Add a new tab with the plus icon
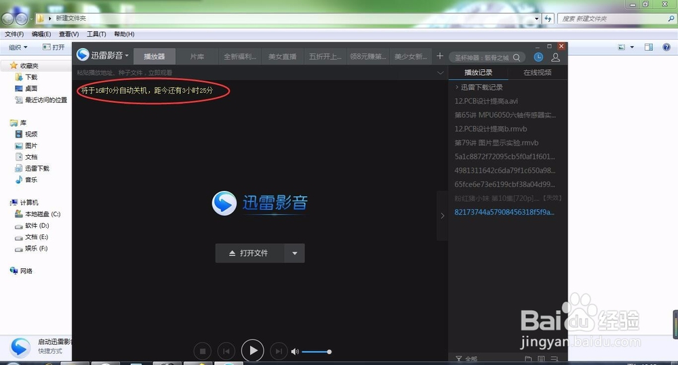This screenshot has width=678, height=365. (x=440, y=56)
